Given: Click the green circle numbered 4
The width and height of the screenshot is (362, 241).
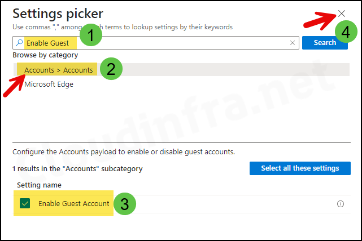Looking at the screenshot, I should (346, 32).
